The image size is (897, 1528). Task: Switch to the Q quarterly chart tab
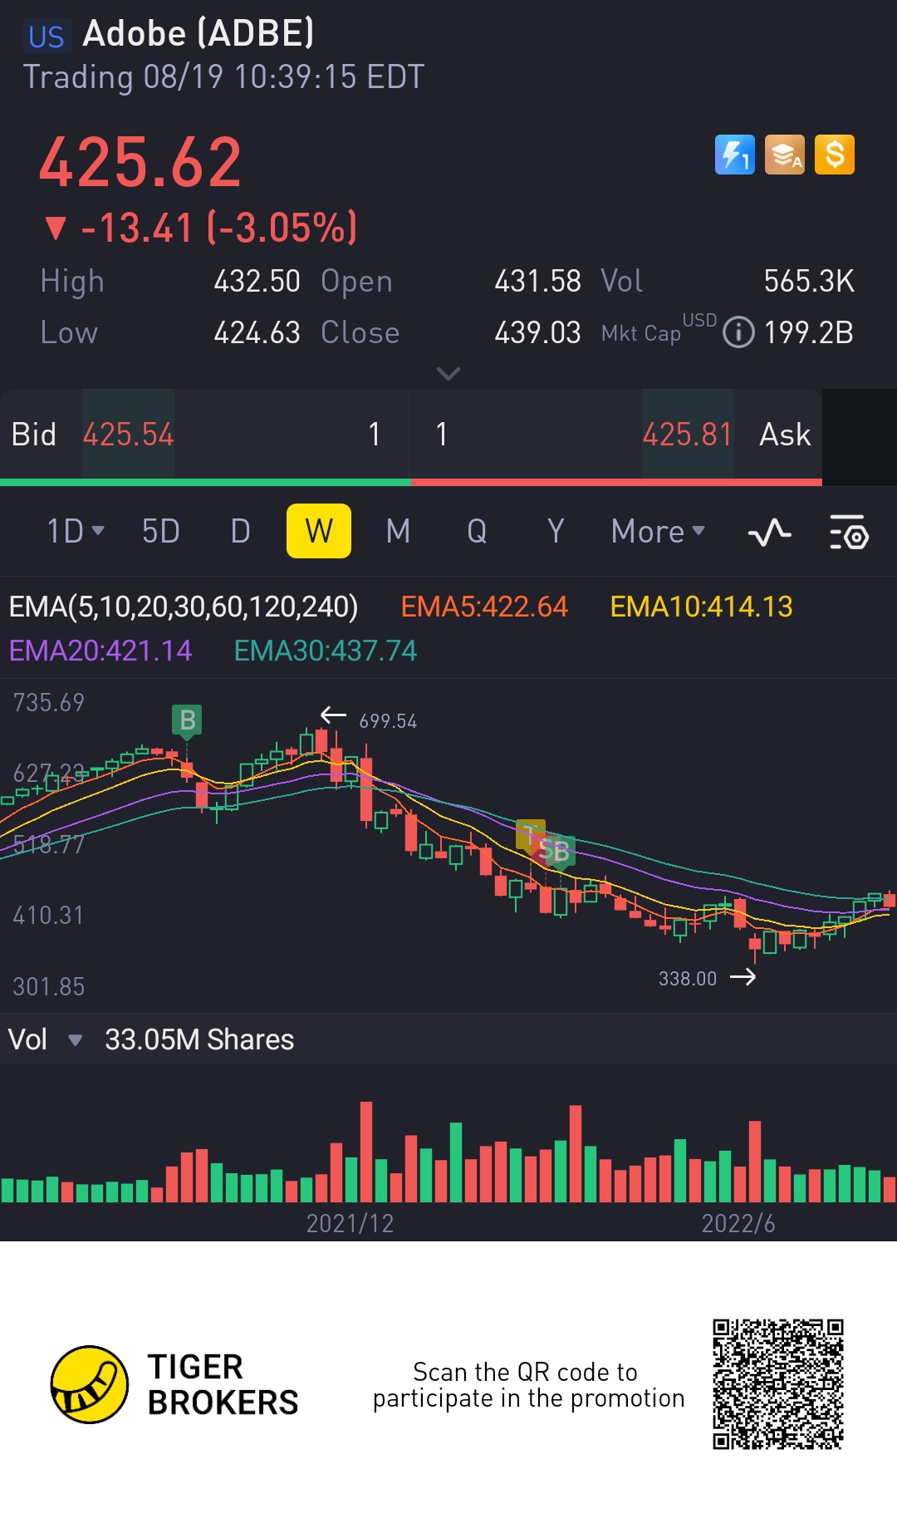[477, 531]
